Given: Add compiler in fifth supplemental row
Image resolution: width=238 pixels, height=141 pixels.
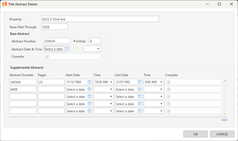Looking at the screenshot, I should (169, 111).
